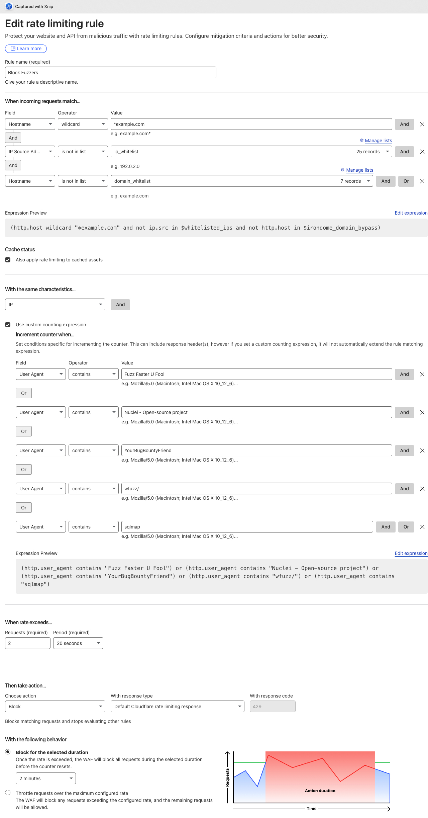The height and width of the screenshot is (818, 428).
Task: Open the 2 minutes block duration dropdown
Action: coord(45,779)
